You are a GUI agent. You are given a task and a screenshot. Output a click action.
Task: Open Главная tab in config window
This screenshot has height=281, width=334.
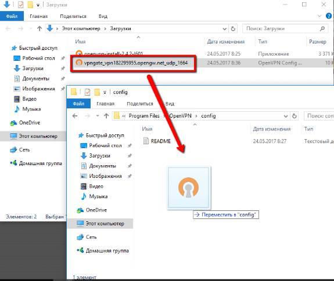coord(106,104)
